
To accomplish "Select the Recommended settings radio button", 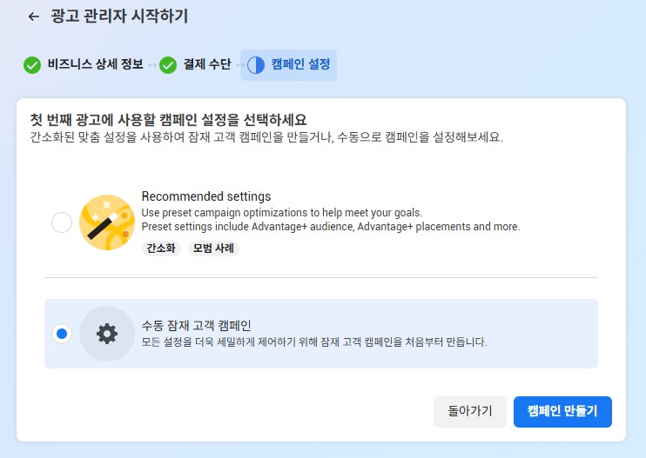I will coord(62,222).
